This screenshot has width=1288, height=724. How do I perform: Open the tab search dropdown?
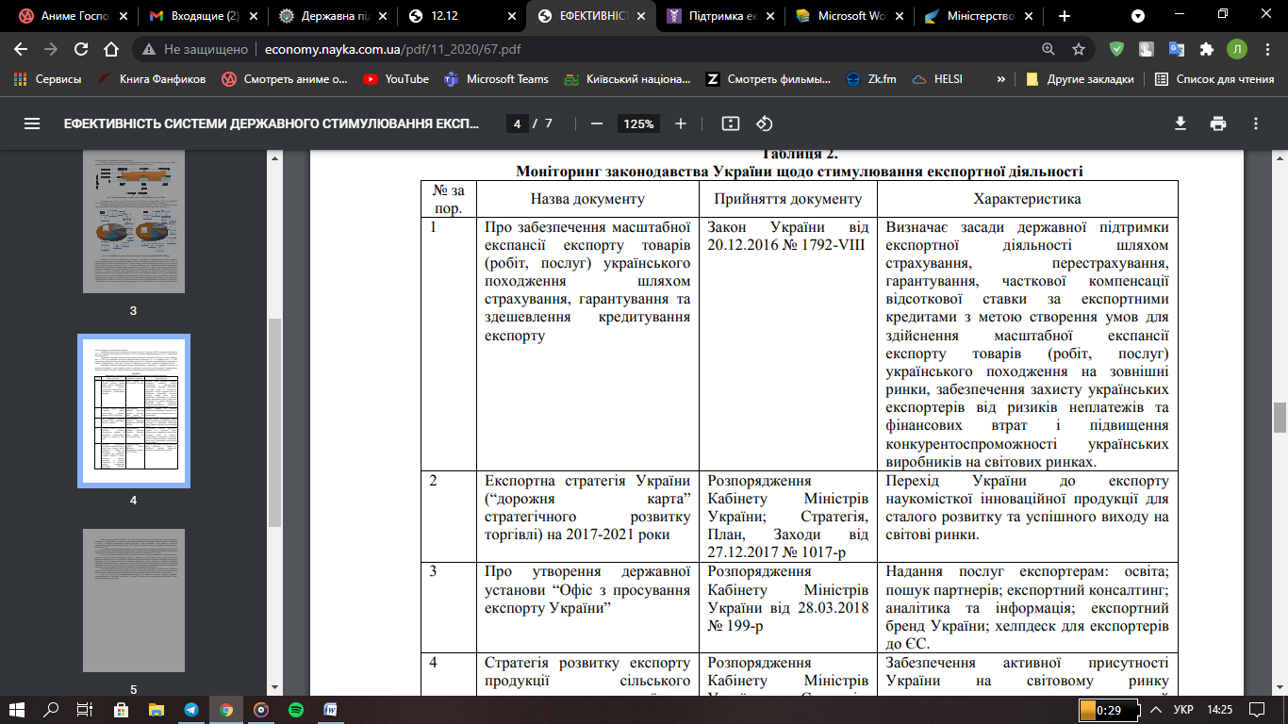(1138, 16)
